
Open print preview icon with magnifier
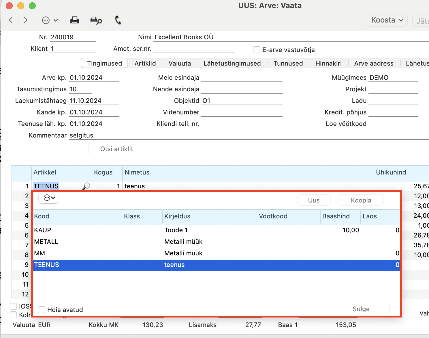point(96,20)
